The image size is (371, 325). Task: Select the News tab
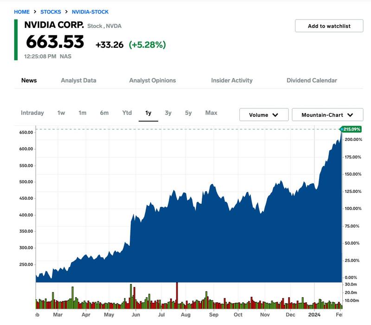[x=29, y=80]
